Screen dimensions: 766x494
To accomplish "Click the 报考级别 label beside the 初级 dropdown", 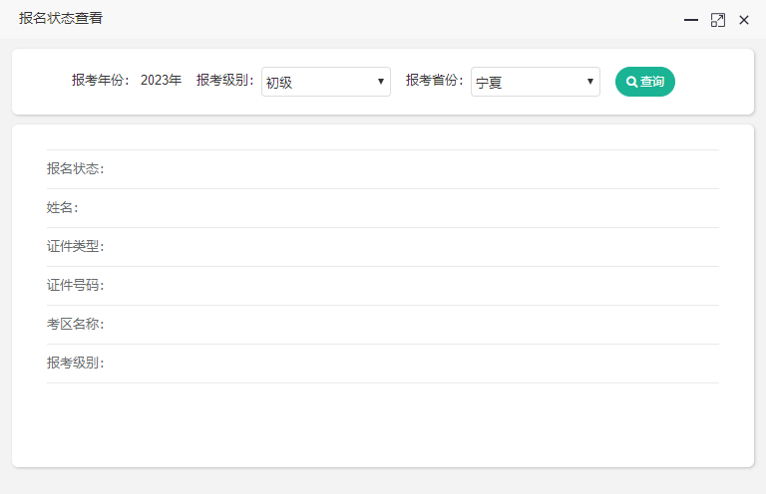I will click(x=225, y=81).
